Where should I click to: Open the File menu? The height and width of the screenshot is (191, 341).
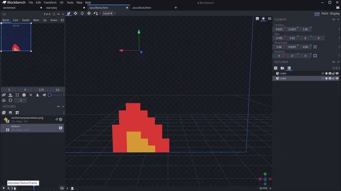pyautogui.click(x=31, y=3)
